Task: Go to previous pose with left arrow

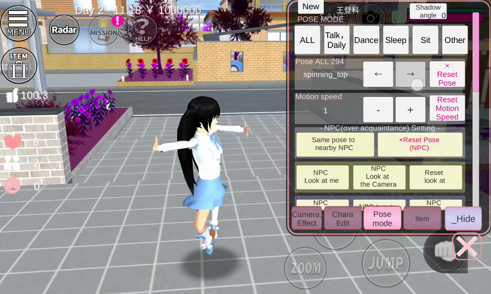Action: pos(378,74)
